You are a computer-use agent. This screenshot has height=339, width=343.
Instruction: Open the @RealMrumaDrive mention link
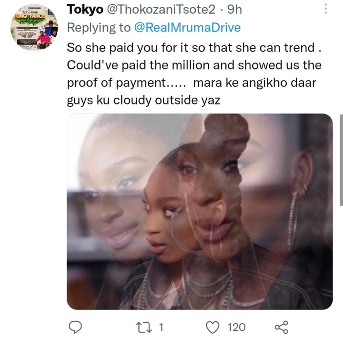[187, 28]
